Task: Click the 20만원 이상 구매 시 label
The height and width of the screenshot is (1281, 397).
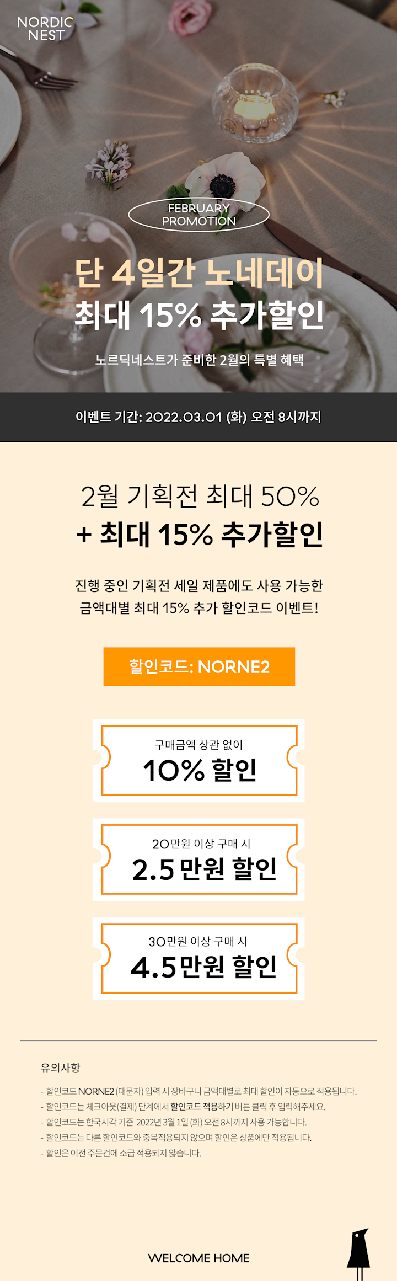Action: 201,844
